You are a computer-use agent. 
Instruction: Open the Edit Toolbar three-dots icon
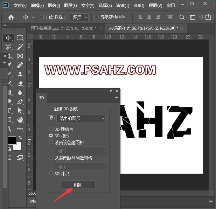click(20, 129)
